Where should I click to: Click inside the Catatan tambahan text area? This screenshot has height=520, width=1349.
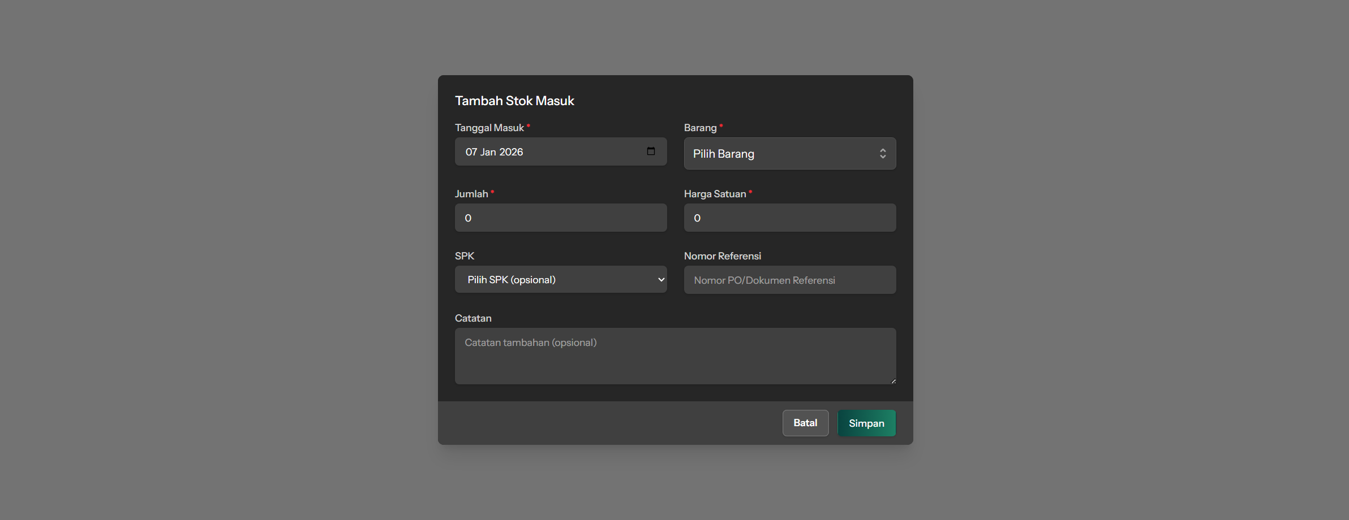coord(675,356)
